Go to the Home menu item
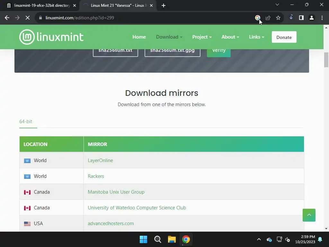This screenshot has height=247, width=329. (139, 37)
